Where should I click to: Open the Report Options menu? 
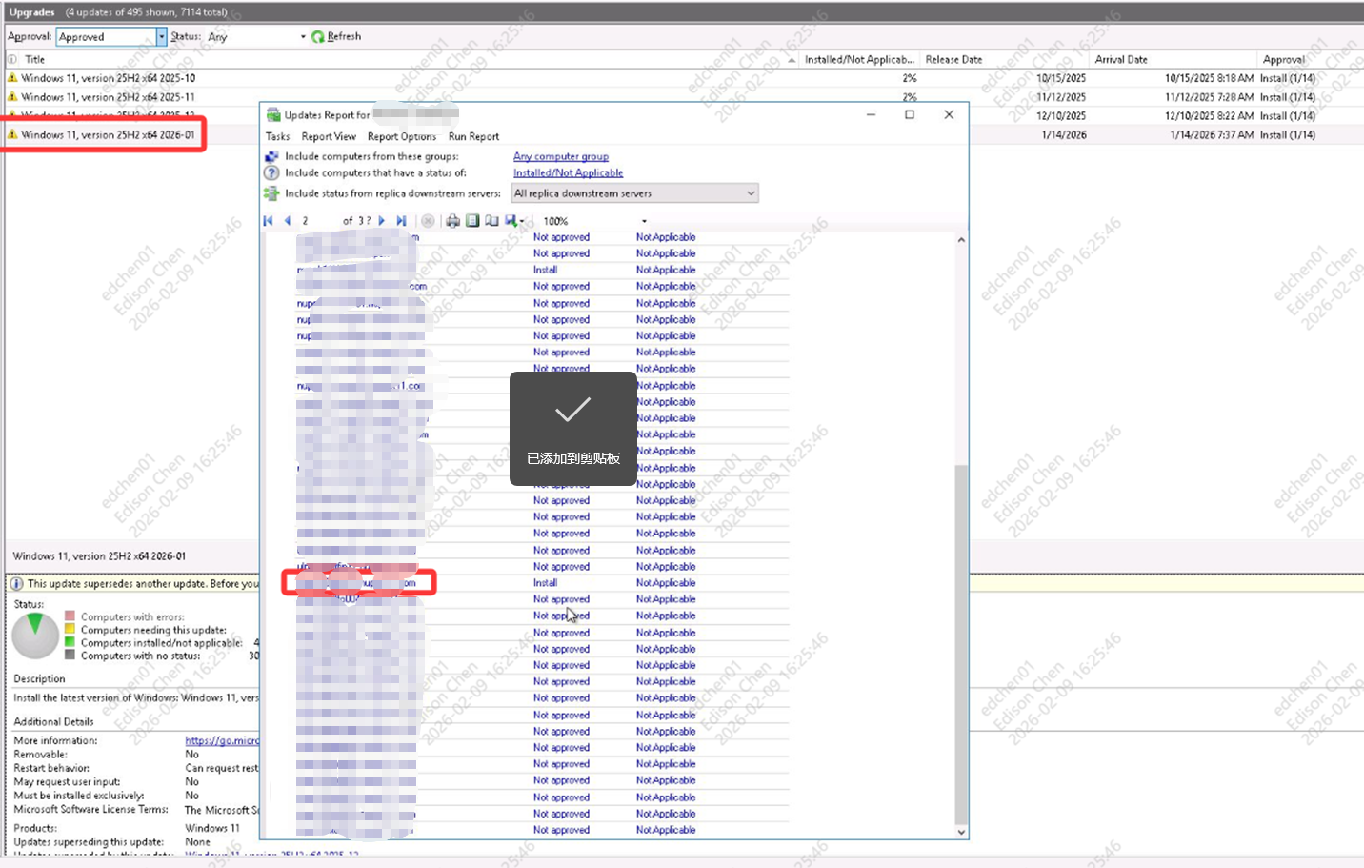pos(402,136)
